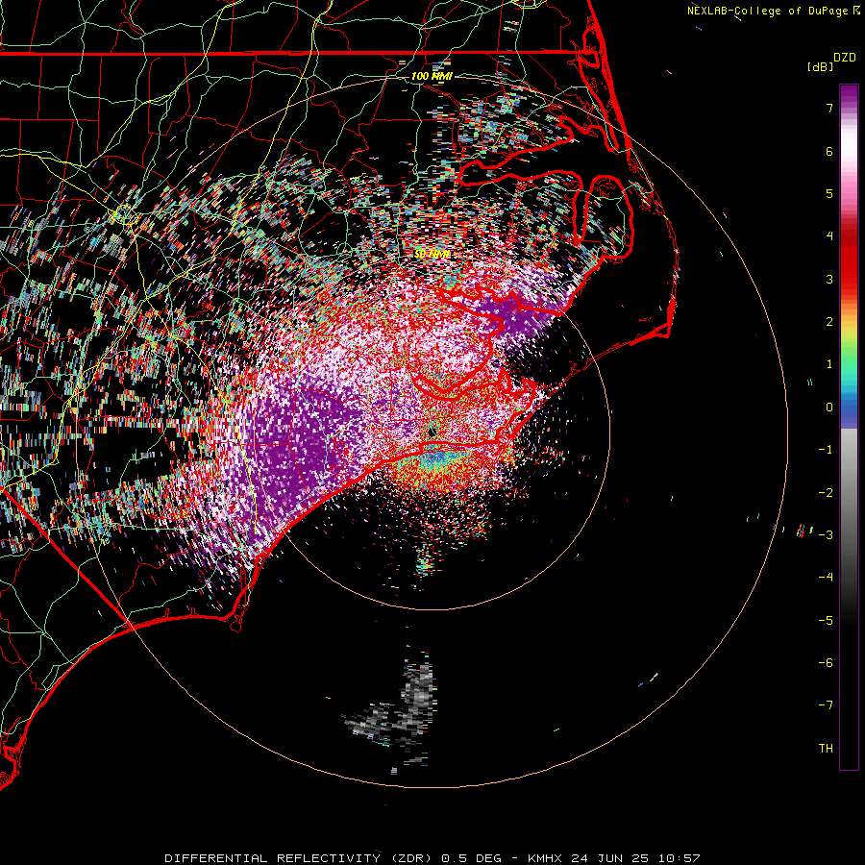
Task: Click the "[dB]" unit label
Action: (820, 66)
